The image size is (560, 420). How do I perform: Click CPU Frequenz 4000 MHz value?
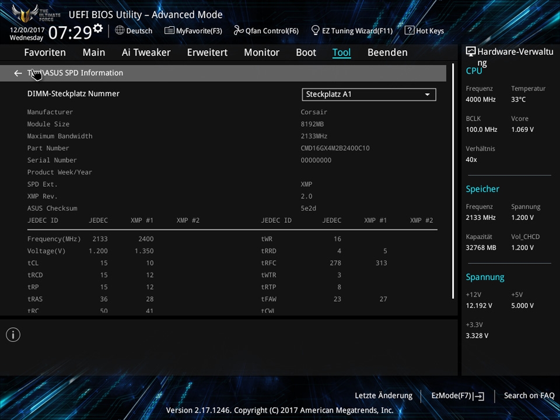[x=481, y=100]
